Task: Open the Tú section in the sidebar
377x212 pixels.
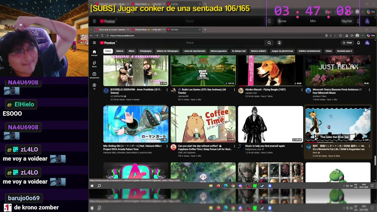Action: pyautogui.click(x=94, y=86)
